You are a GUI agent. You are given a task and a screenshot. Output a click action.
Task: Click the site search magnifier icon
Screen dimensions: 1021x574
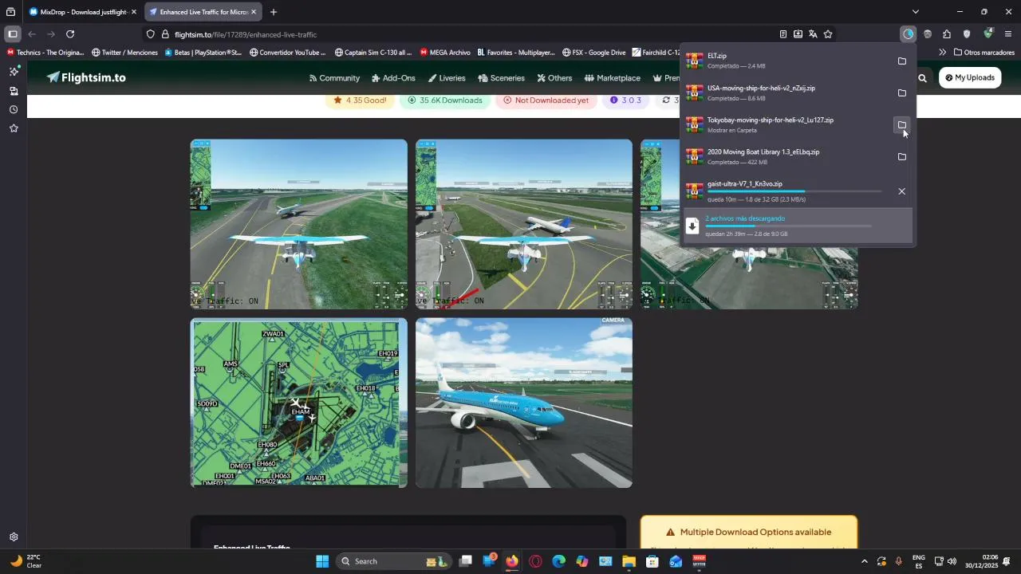coord(923,78)
